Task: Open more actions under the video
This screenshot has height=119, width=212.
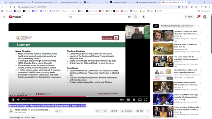Action: tap(148, 111)
